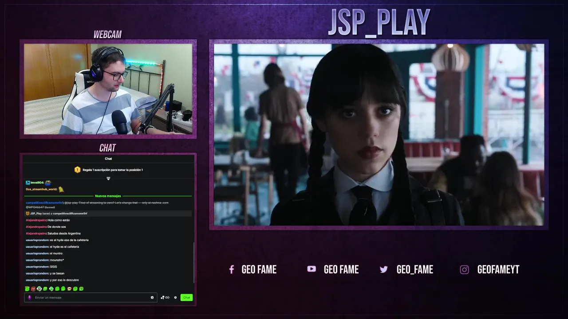
Task: Click the GEOFAMEYT Instagram handle text
Action: pyautogui.click(x=498, y=269)
